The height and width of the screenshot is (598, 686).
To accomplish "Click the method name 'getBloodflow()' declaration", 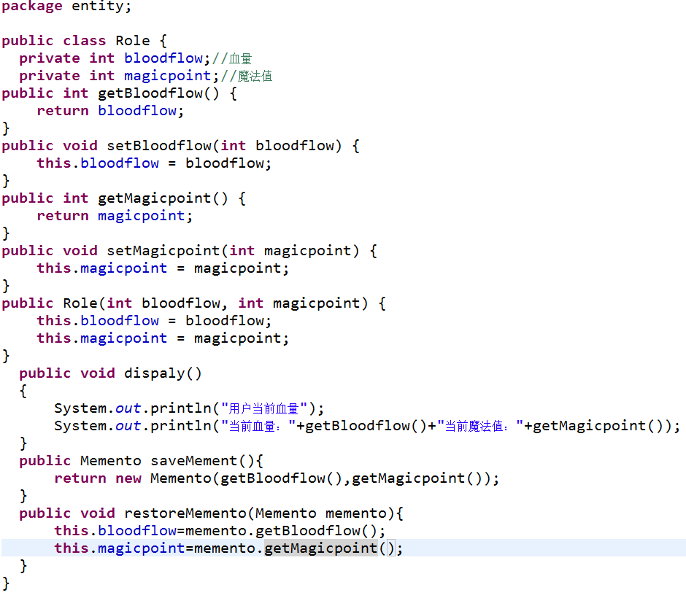I will coord(158,93).
